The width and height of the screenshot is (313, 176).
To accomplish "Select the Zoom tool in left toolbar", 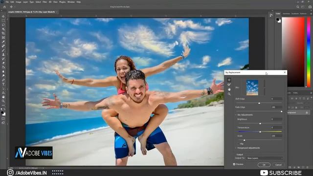I will point(3,101).
